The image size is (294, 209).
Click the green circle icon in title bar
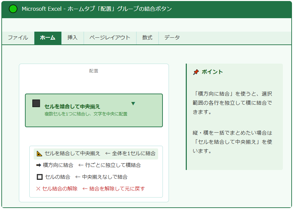click(13, 9)
